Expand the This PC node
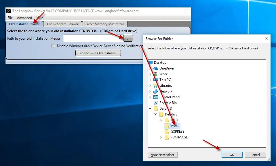The image size is (276, 166). [150, 80]
